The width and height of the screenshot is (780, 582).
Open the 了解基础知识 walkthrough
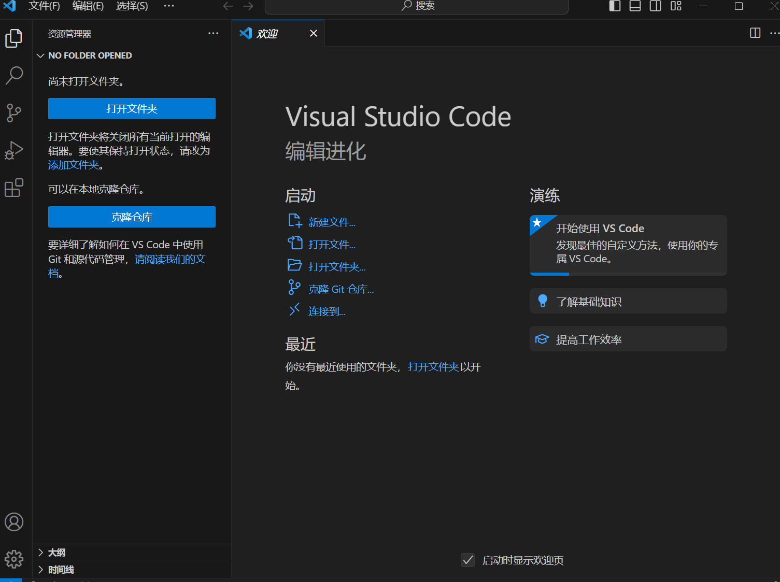coord(628,301)
